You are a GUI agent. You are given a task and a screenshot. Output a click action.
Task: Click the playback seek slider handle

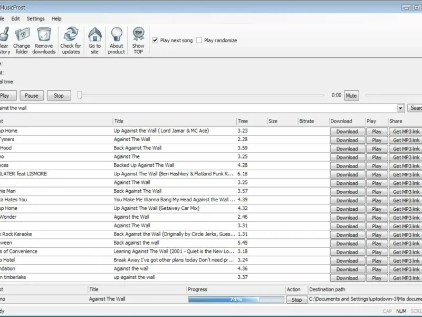(x=80, y=95)
